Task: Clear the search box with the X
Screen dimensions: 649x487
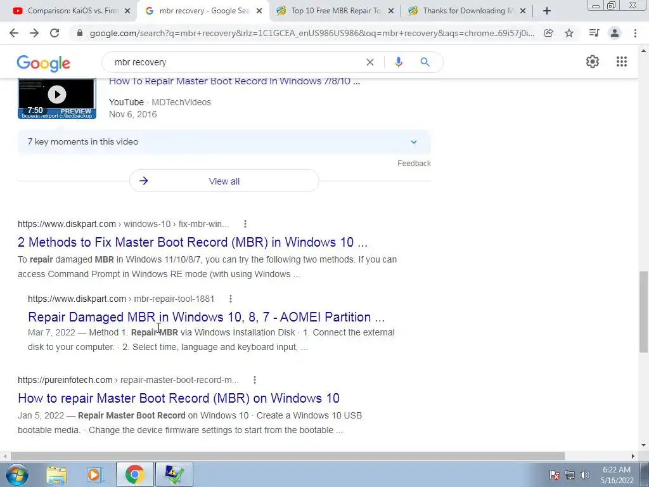Action: [x=370, y=62]
